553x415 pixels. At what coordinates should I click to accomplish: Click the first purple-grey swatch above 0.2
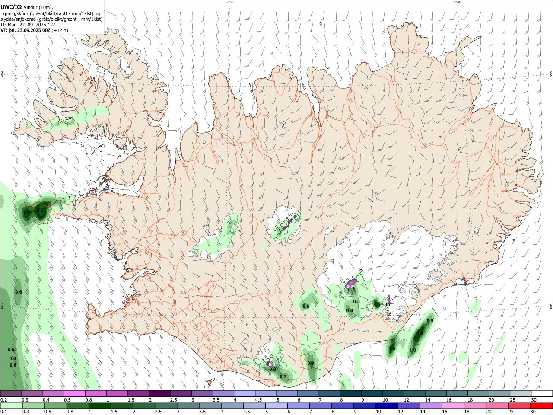click(x=11, y=393)
